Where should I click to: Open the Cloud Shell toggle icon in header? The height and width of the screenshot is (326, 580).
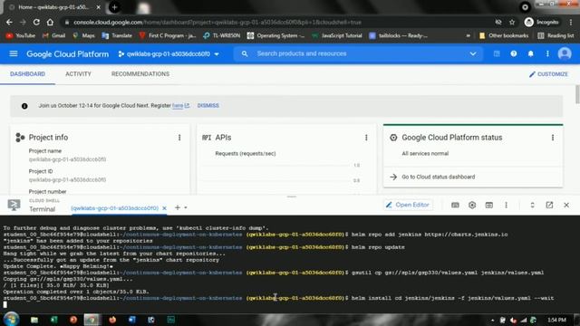(497, 54)
